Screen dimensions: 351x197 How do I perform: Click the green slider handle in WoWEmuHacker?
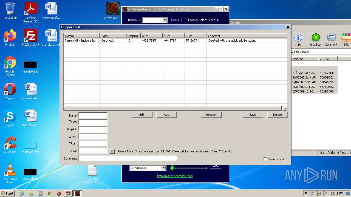click(x=172, y=168)
